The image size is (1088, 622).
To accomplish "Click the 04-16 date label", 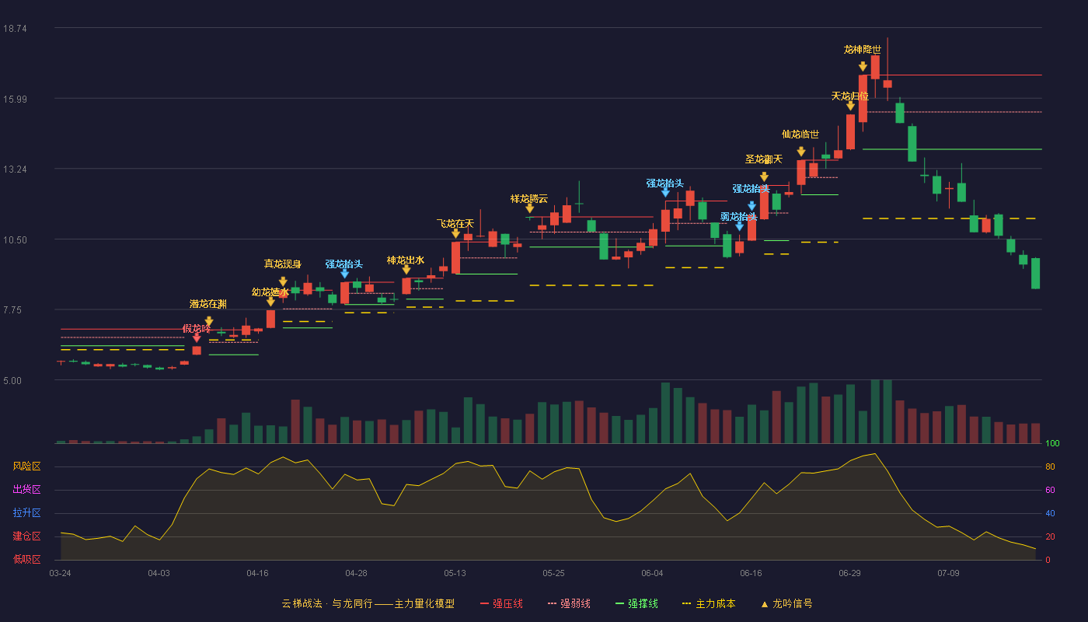I will [x=257, y=573].
